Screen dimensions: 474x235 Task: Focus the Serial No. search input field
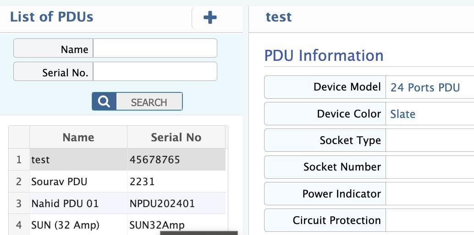click(155, 71)
